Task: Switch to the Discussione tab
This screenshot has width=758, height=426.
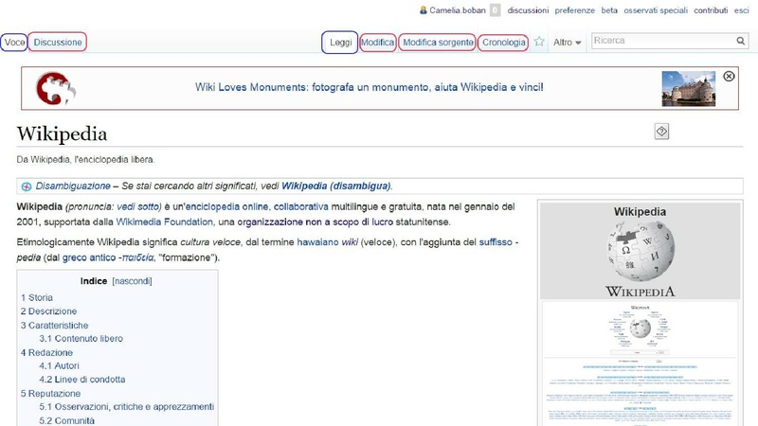Action: (58, 42)
